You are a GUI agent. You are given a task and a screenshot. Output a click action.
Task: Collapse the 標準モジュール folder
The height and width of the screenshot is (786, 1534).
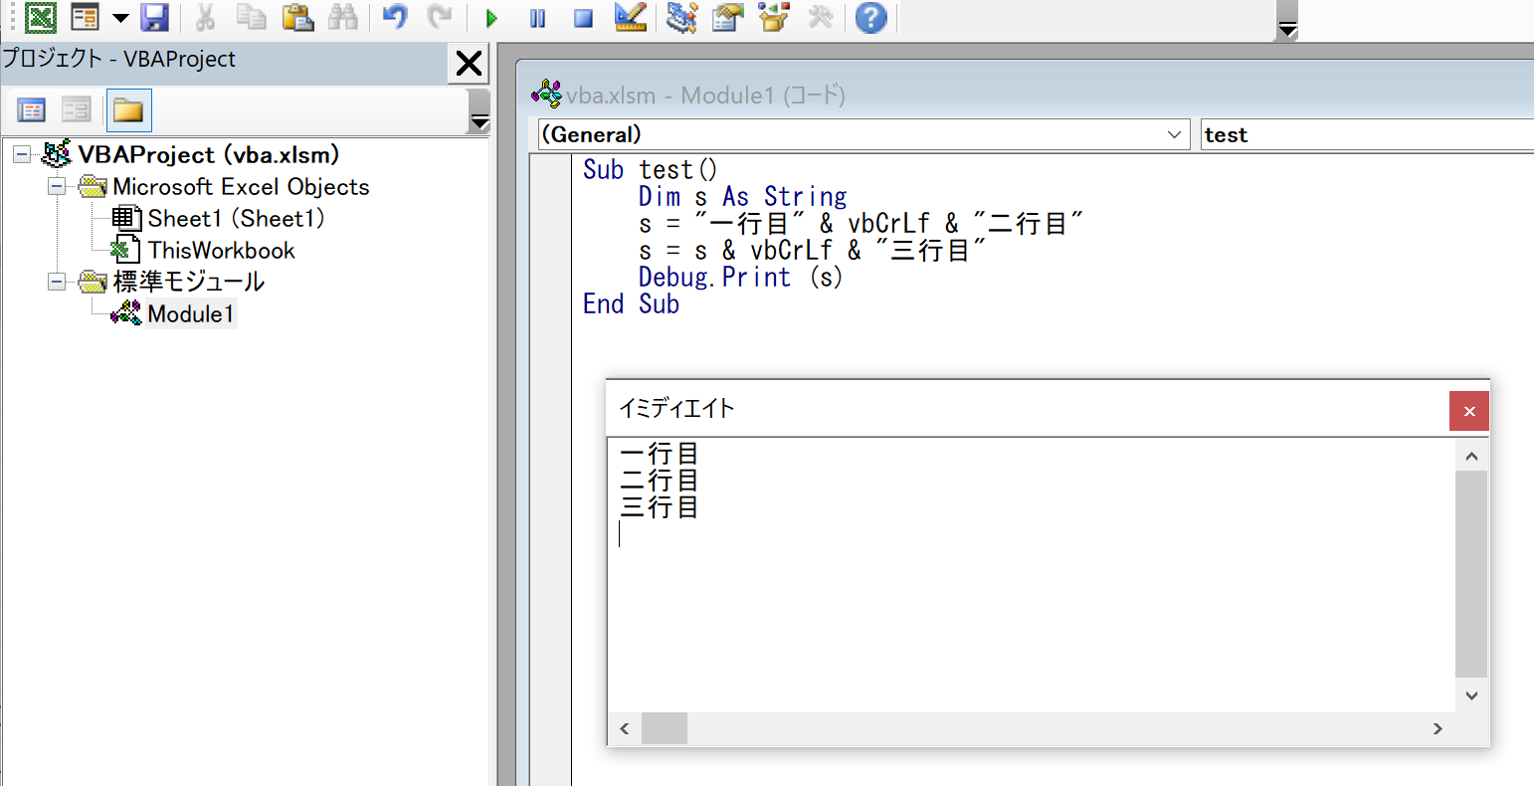tap(57, 283)
